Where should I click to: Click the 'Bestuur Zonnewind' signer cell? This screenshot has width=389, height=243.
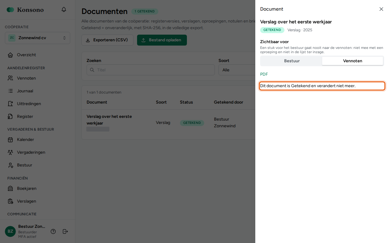pos(225,123)
